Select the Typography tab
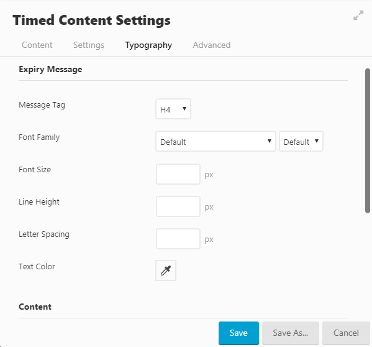The image size is (372, 347). point(148,45)
